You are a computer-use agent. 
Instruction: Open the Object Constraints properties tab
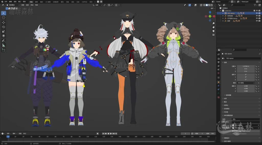pos(219,89)
